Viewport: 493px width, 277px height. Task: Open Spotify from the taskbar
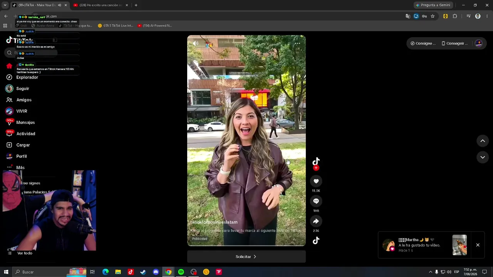(181, 272)
